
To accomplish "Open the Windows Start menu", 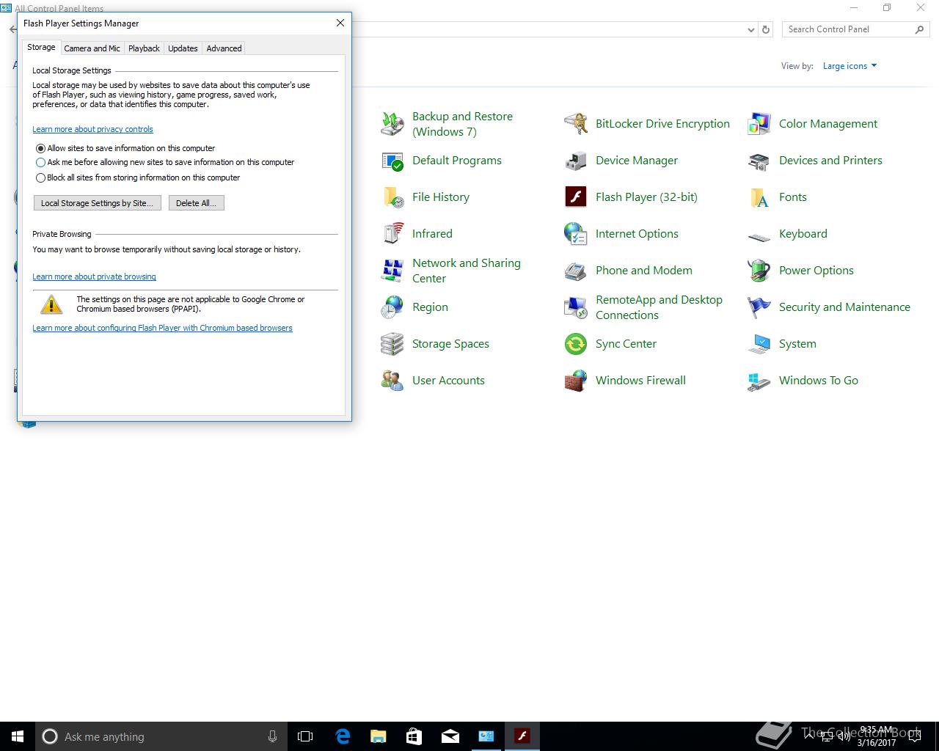I will pos(18,736).
